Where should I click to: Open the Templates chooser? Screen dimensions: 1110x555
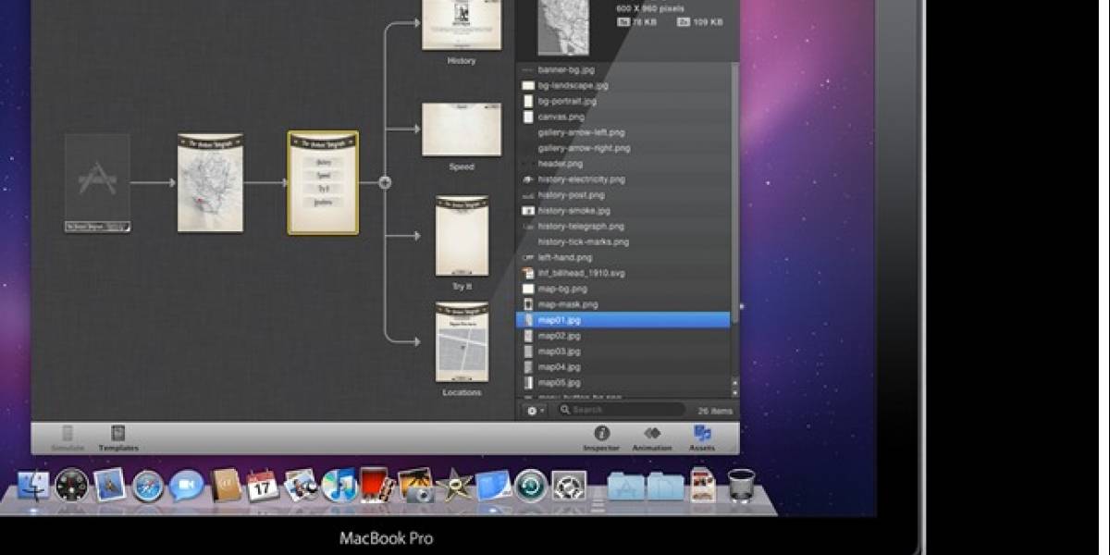118,438
